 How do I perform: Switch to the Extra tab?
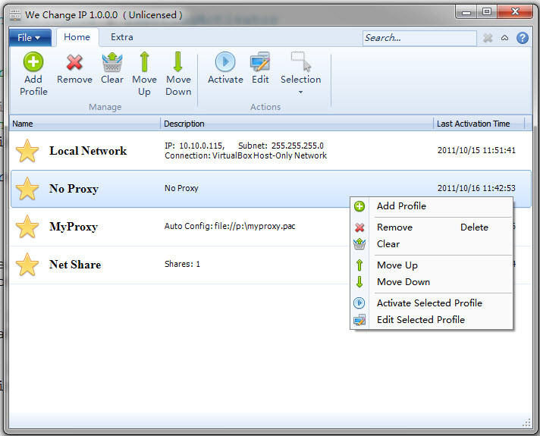pyautogui.click(x=122, y=37)
